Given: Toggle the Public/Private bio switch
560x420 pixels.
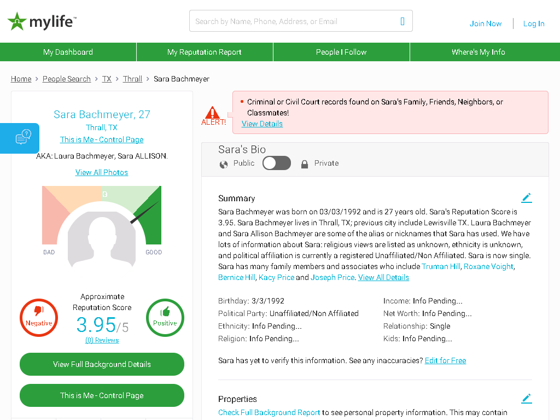Looking at the screenshot, I should click(276, 163).
